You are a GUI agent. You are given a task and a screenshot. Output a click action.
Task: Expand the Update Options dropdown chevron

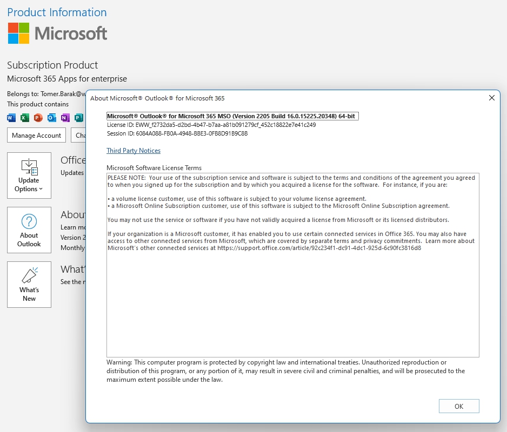click(x=41, y=189)
